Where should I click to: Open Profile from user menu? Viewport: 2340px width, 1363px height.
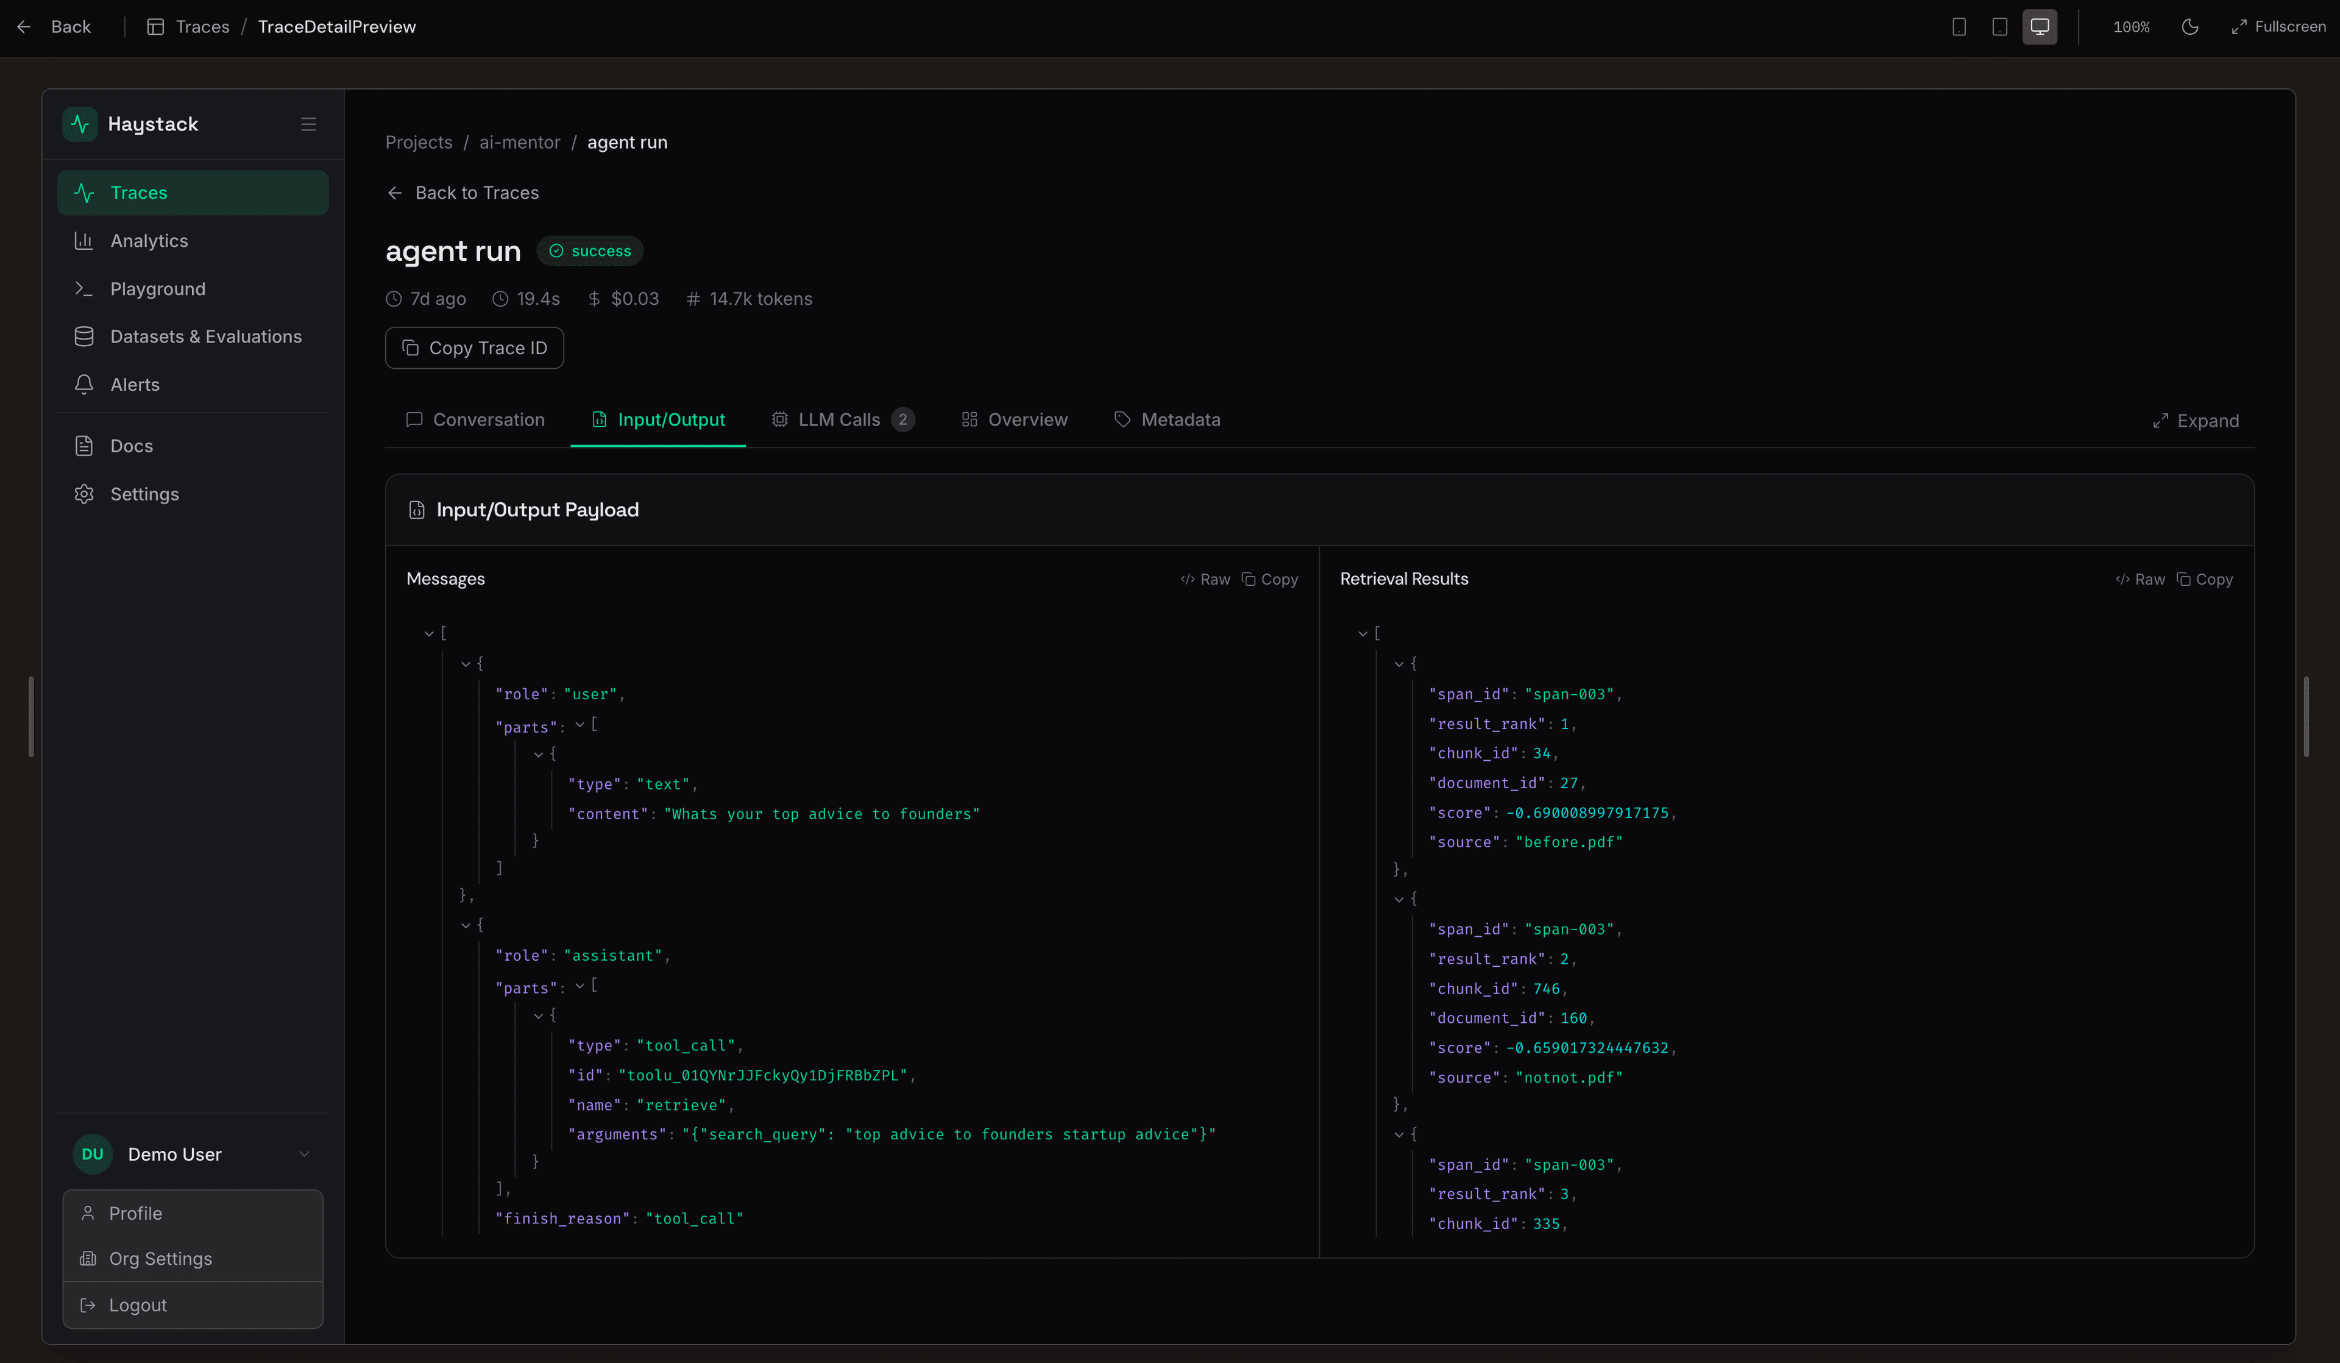pyautogui.click(x=193, y=1214)
